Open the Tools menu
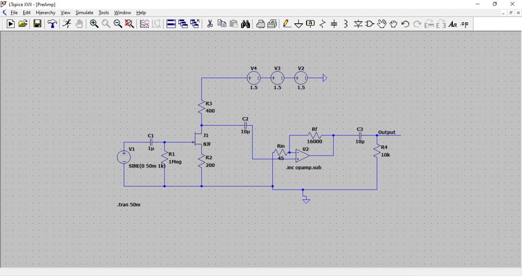Viewport: 522px width, 276px height. tap(103, 12)
